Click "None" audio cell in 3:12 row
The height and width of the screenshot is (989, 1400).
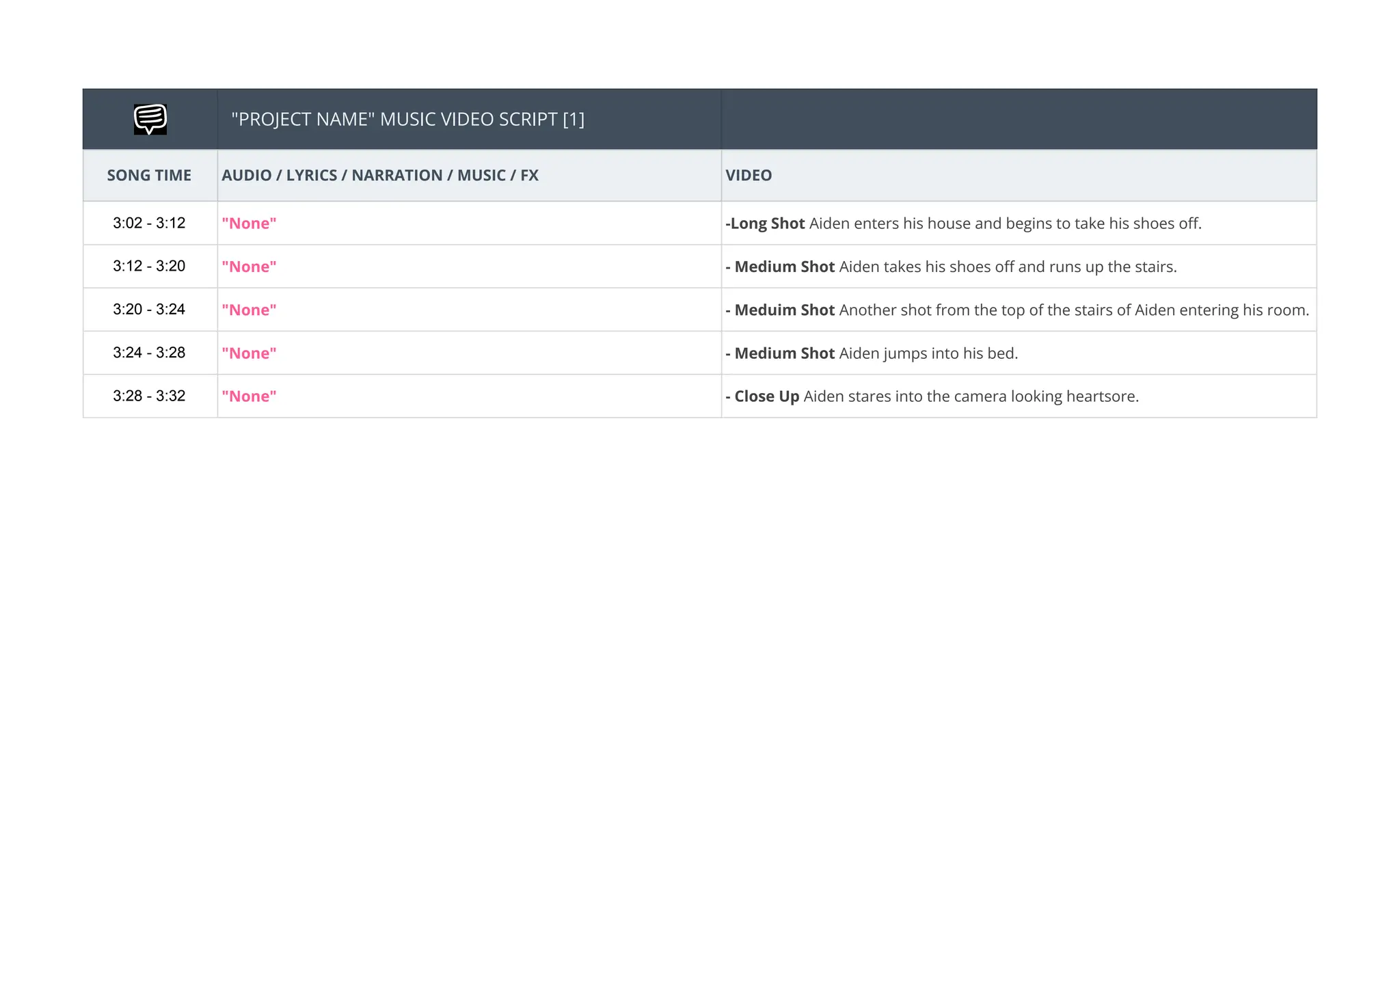coord(249,267)
